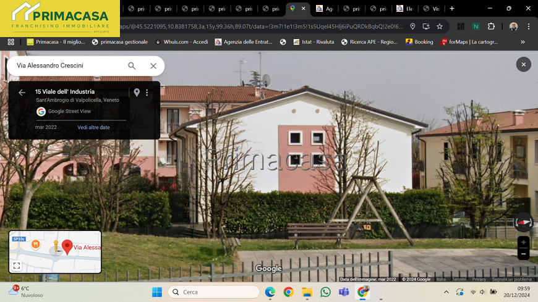The image size is (538, 302).
Task: Open the three-dot options in Street View panel
Action: 147,93
